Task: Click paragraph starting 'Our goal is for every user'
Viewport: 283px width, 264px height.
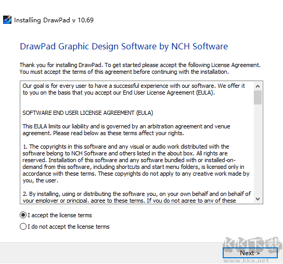Action: pos(134,89)
